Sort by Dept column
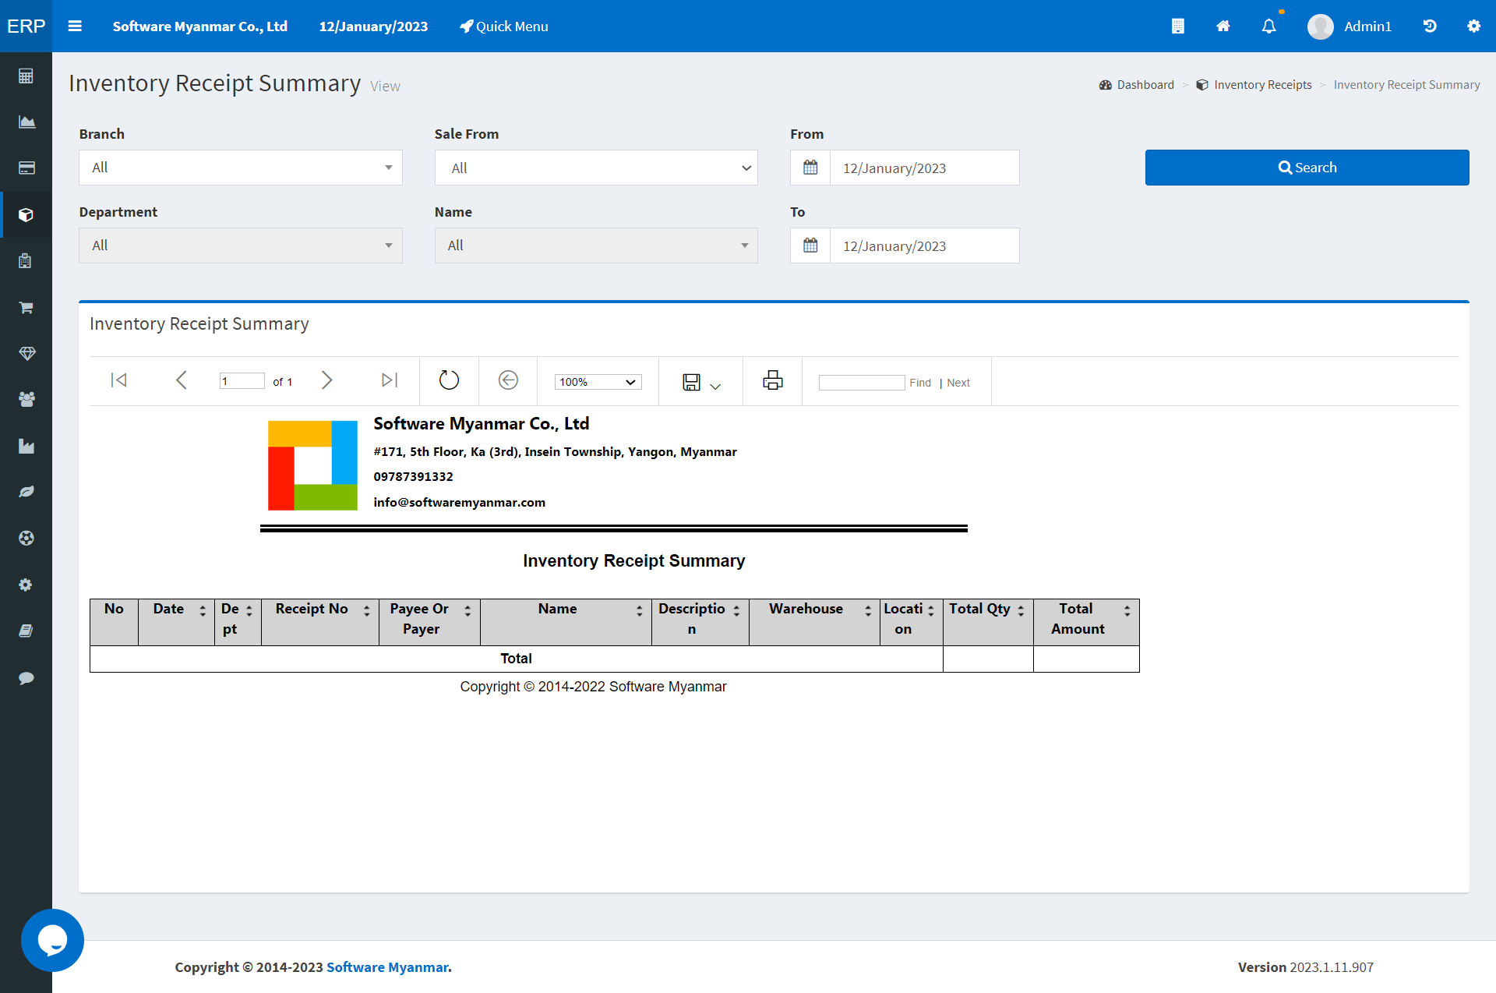 pos(249,611)
